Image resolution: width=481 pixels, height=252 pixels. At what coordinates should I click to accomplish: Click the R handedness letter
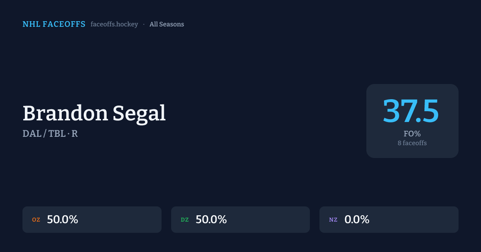coord(75,134)
